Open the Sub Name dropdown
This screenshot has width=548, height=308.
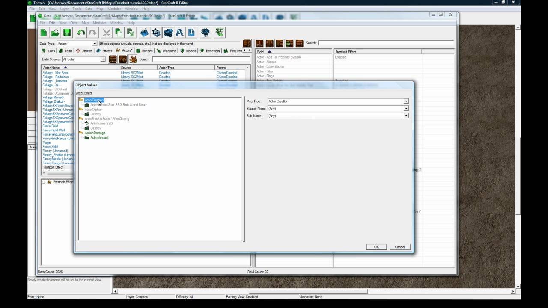406,116
